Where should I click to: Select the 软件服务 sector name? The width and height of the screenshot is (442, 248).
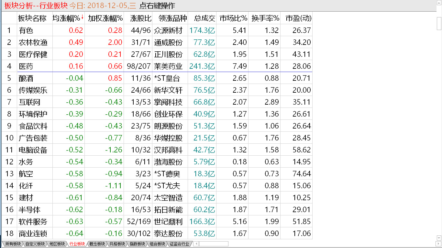pyautogui.click(x=33, y=222)
